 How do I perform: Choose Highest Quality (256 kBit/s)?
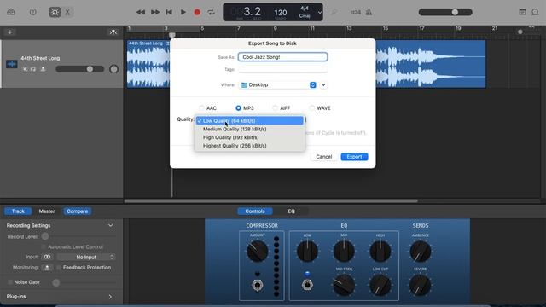249,146
